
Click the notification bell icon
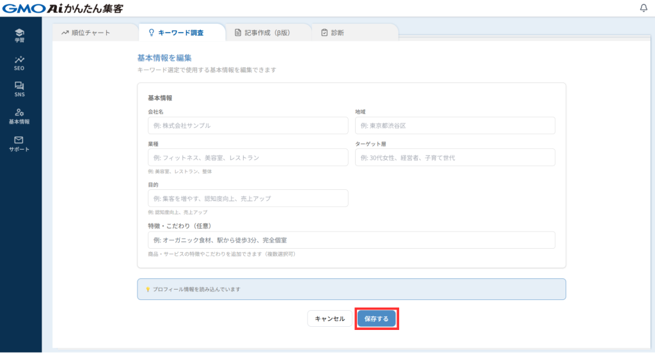(x=643, y=8)
